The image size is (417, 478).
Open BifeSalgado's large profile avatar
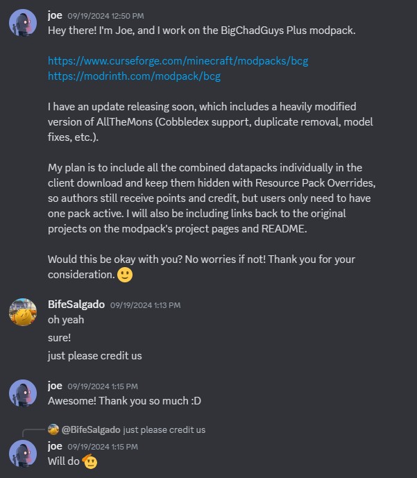23,311
